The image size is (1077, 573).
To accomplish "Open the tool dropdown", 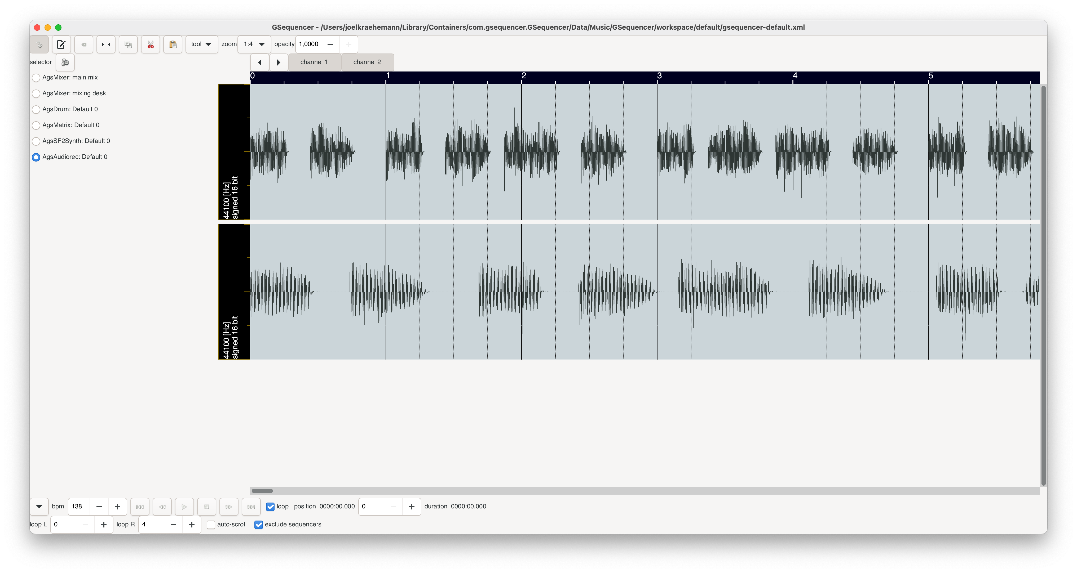I will 201,44.
